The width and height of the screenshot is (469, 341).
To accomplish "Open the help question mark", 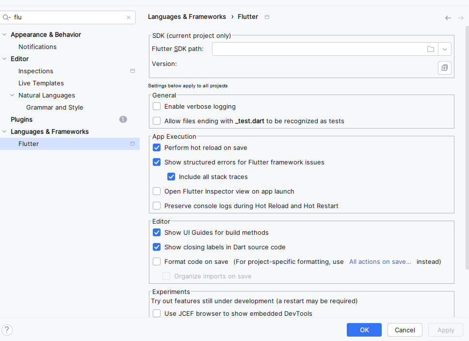I will pyautogui.click(x=7, y=330).
